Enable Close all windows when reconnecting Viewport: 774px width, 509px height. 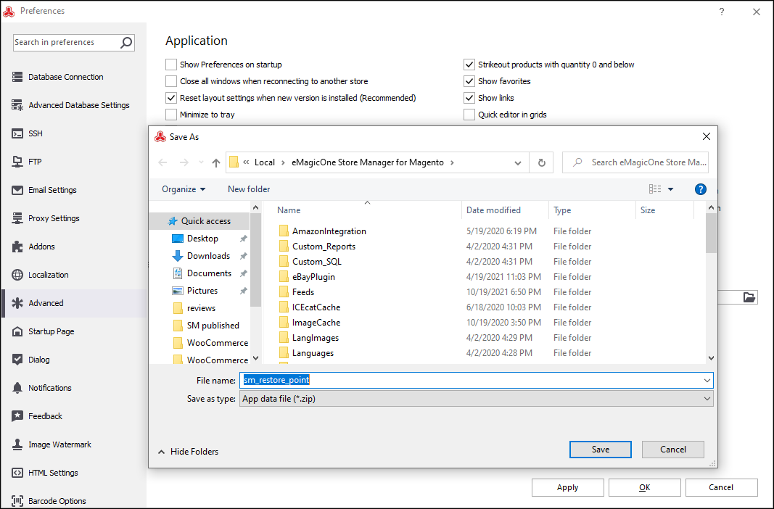coord(171,81)
